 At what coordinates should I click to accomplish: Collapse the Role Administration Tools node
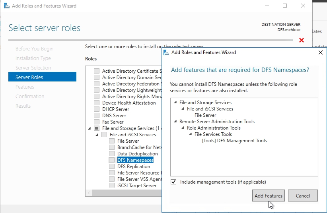click(183, 128)
